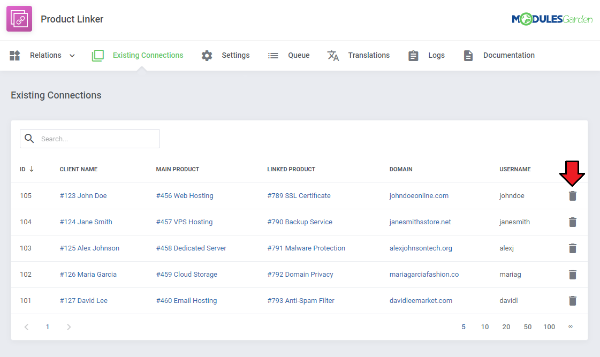Click username johndoe cell
Image resolution: width=600 pixels, height=357 pixels.
[512, 195]
